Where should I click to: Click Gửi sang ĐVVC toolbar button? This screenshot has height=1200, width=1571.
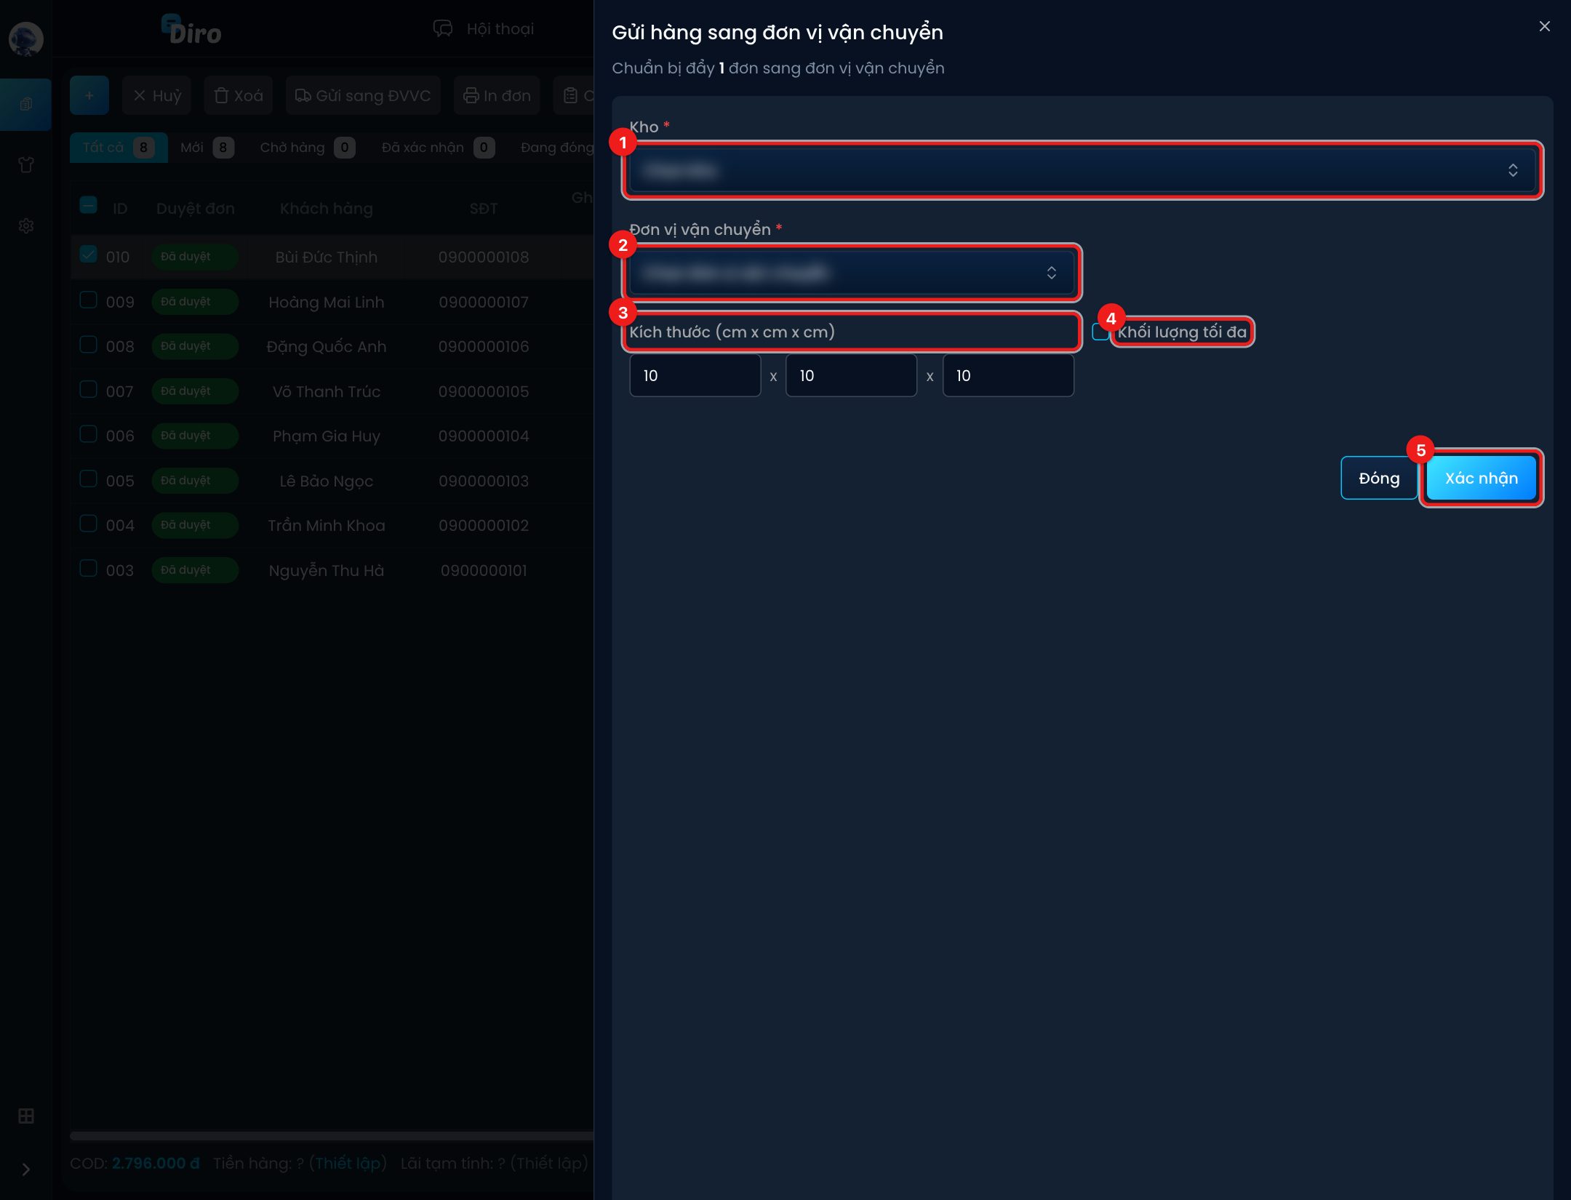(x=363, y=95)
